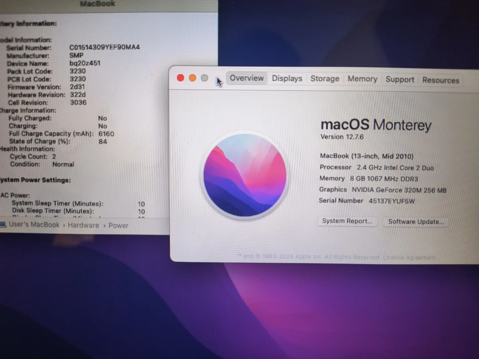Zoom window using green traffic light button
Screen dimensions: 479x359
(x=204, y=78)
